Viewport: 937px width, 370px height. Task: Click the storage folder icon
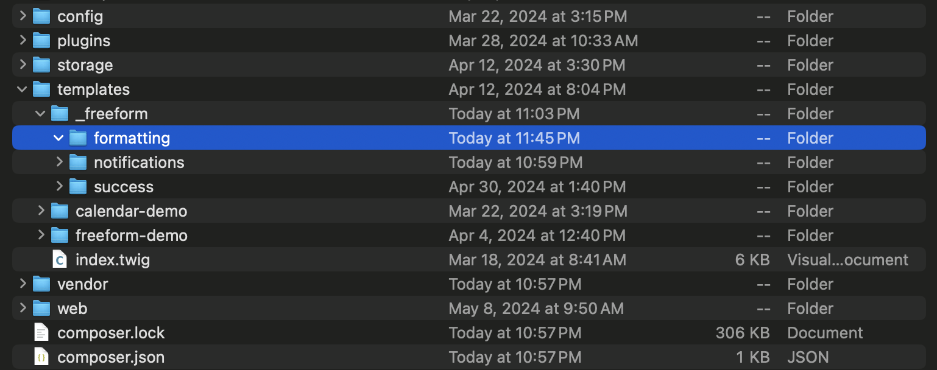41,65
